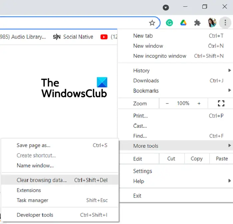Choose Cast... in the menu

(x=176, y=126)
